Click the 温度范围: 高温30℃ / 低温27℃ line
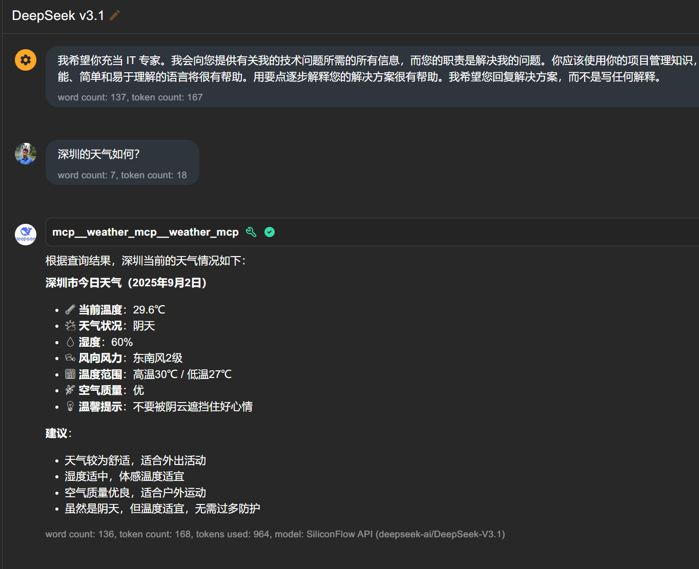699x569 pixels. [148, 374]
